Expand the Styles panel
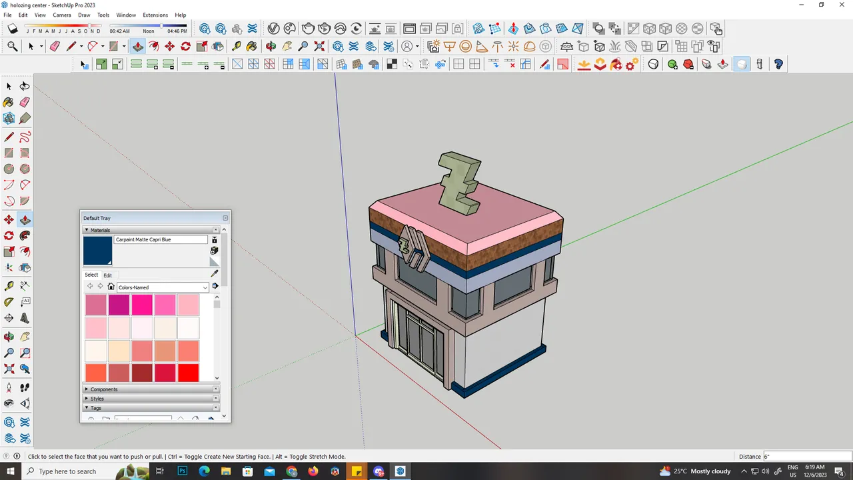 coord(151,399)
